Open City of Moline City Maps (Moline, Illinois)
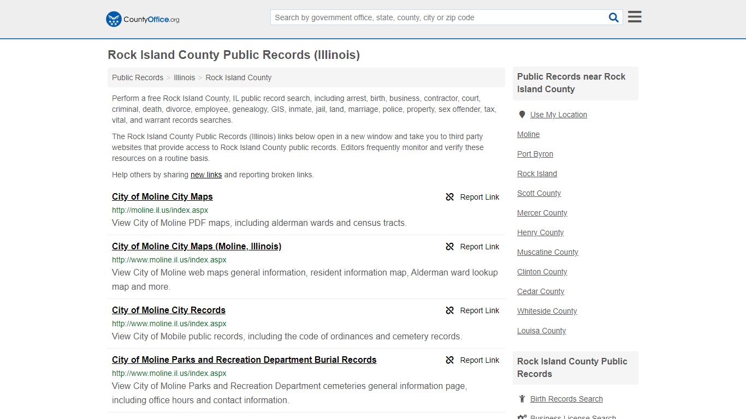This screenshot has width=746, height=419. pos(197,246)
